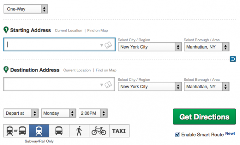Open address book icon in Starting Address field
240x145 pixels.
point(108,45)
